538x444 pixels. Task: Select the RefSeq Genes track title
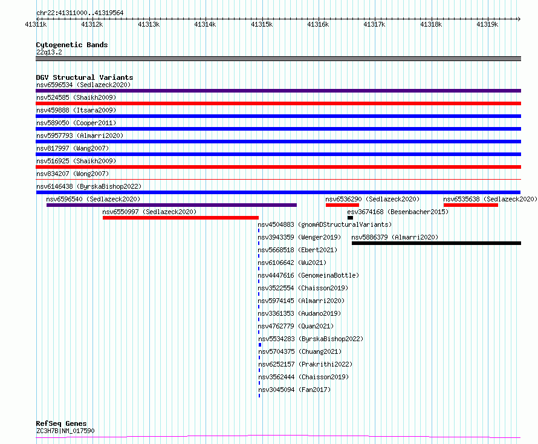[x=61, y=424]
